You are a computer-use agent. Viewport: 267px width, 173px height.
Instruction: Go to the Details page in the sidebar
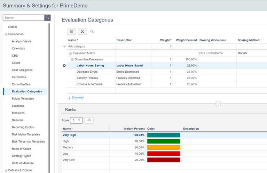coord(13,27)
